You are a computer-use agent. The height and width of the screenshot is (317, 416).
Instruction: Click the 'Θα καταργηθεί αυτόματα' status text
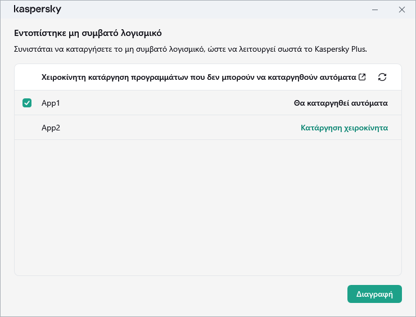[x=341, y=103]
